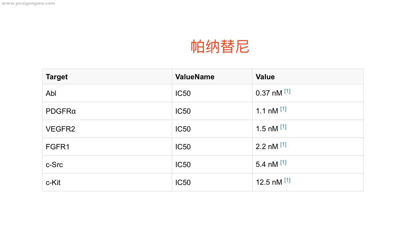Select the FGFR1 target cell

pos(58,147)
